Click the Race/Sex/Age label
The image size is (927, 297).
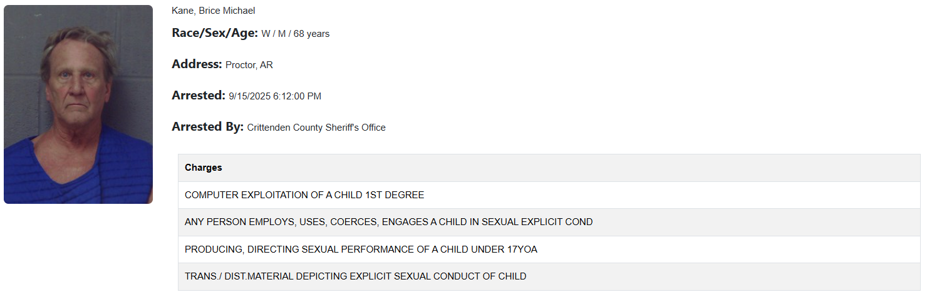tap(214, 33)
